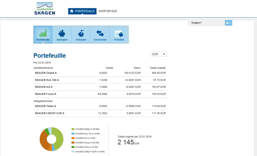This screenshot has height=156, width=257.
Task: Click the SKAGEN Focus A fund
Action: (46, 94)
